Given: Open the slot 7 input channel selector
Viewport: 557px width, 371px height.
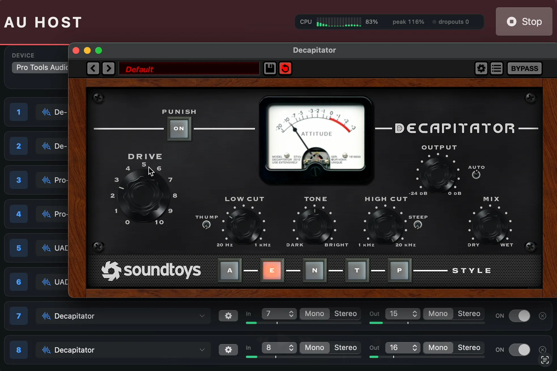Looking at the screenshot, I should (279, 314).
